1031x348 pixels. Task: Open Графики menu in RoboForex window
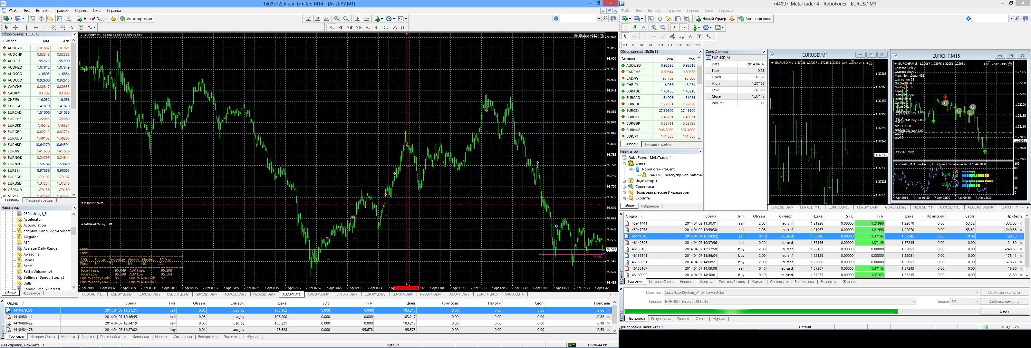point(674,11)
